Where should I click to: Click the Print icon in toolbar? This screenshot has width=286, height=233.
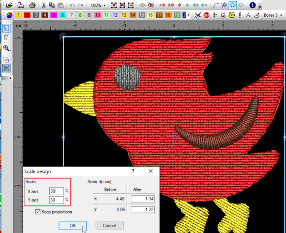32,5
